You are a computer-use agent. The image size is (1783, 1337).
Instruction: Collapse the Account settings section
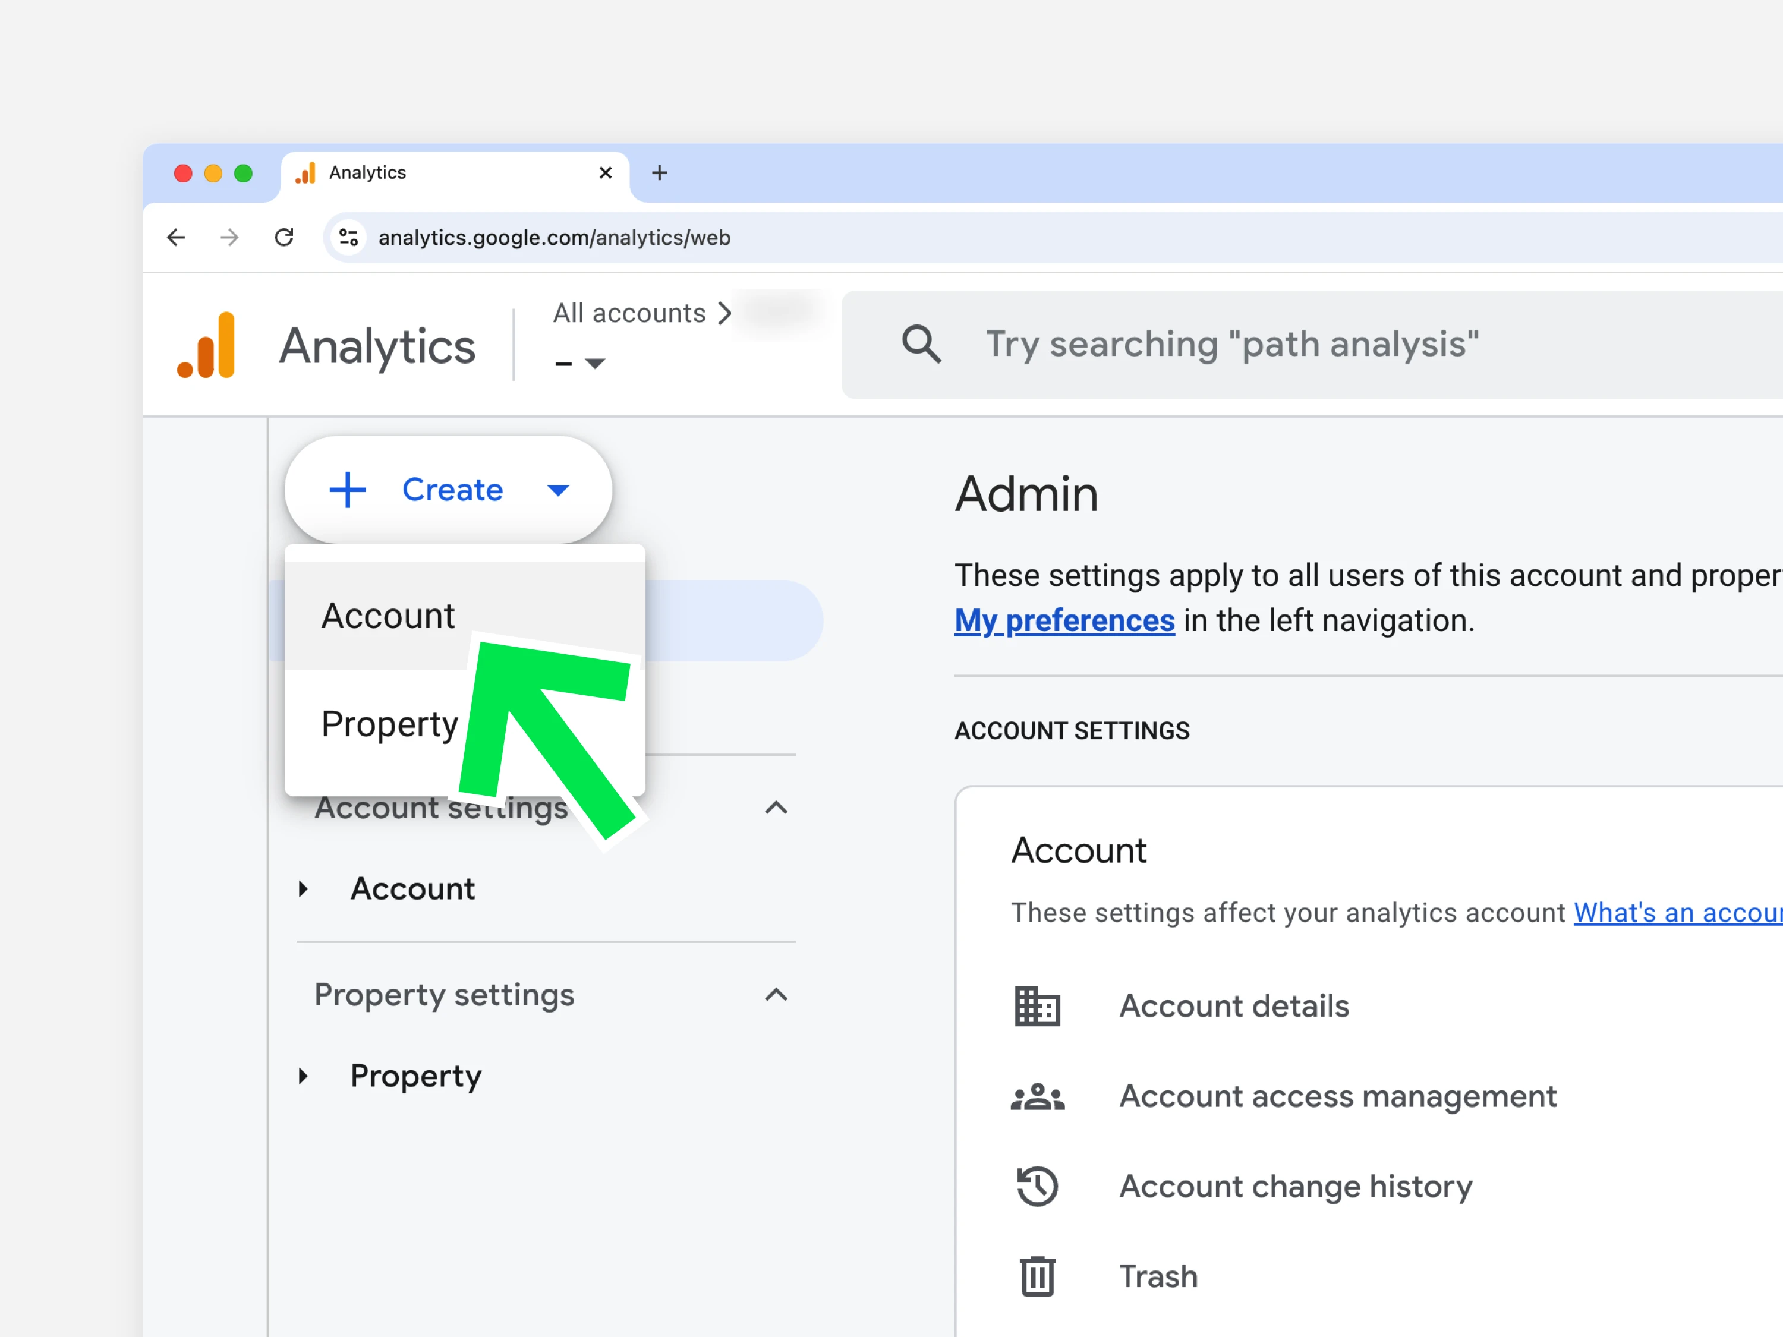[x=776, y=808]
